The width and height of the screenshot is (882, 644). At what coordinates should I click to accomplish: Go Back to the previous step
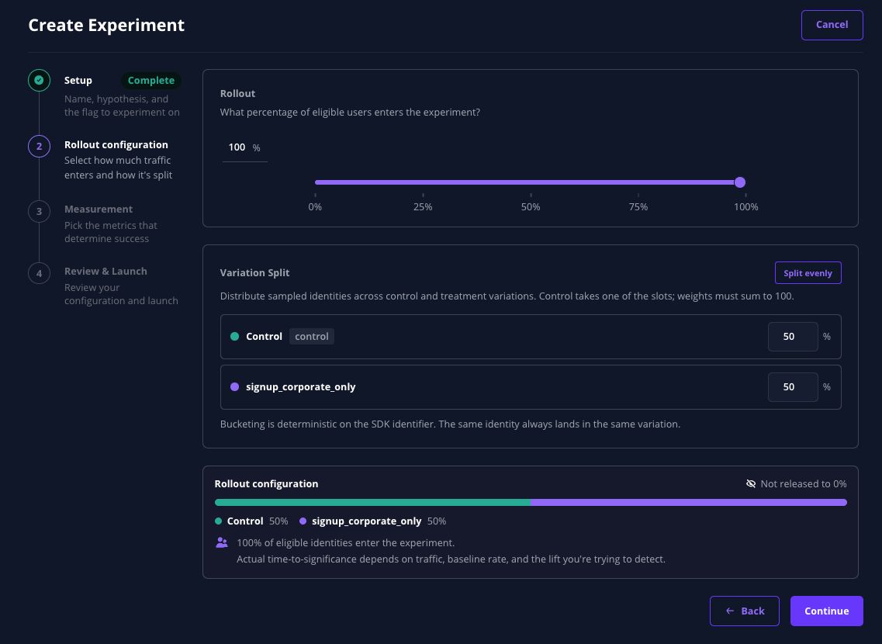click(744, 611)
